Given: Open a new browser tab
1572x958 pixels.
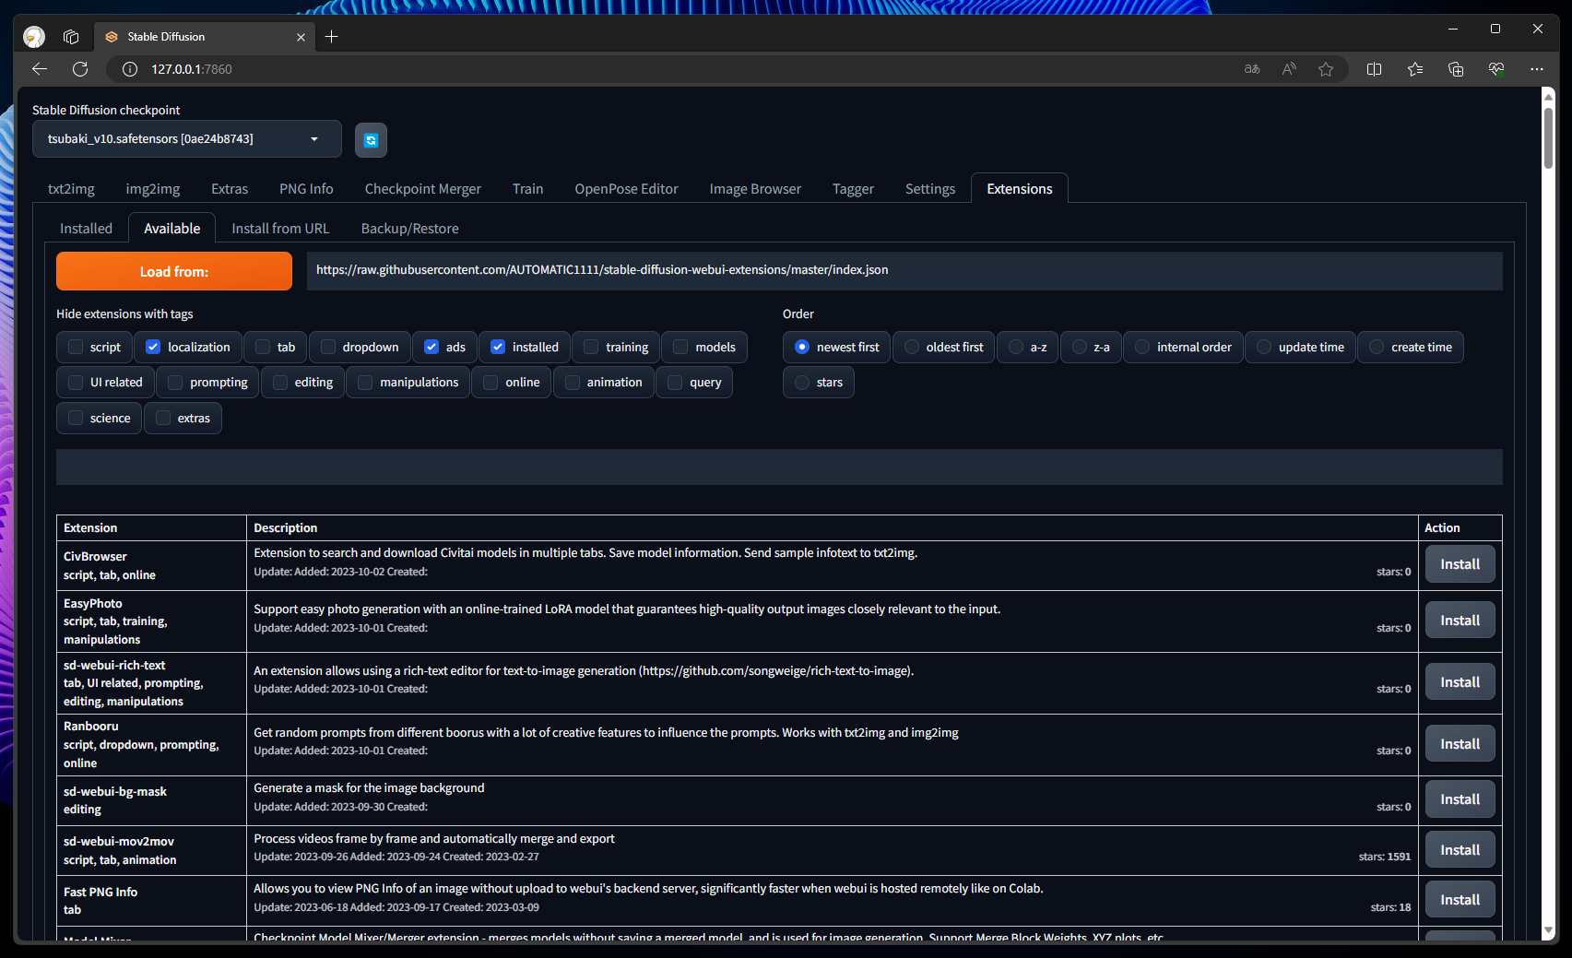Looking at the screenshot, I should click(x=332, y=37).
